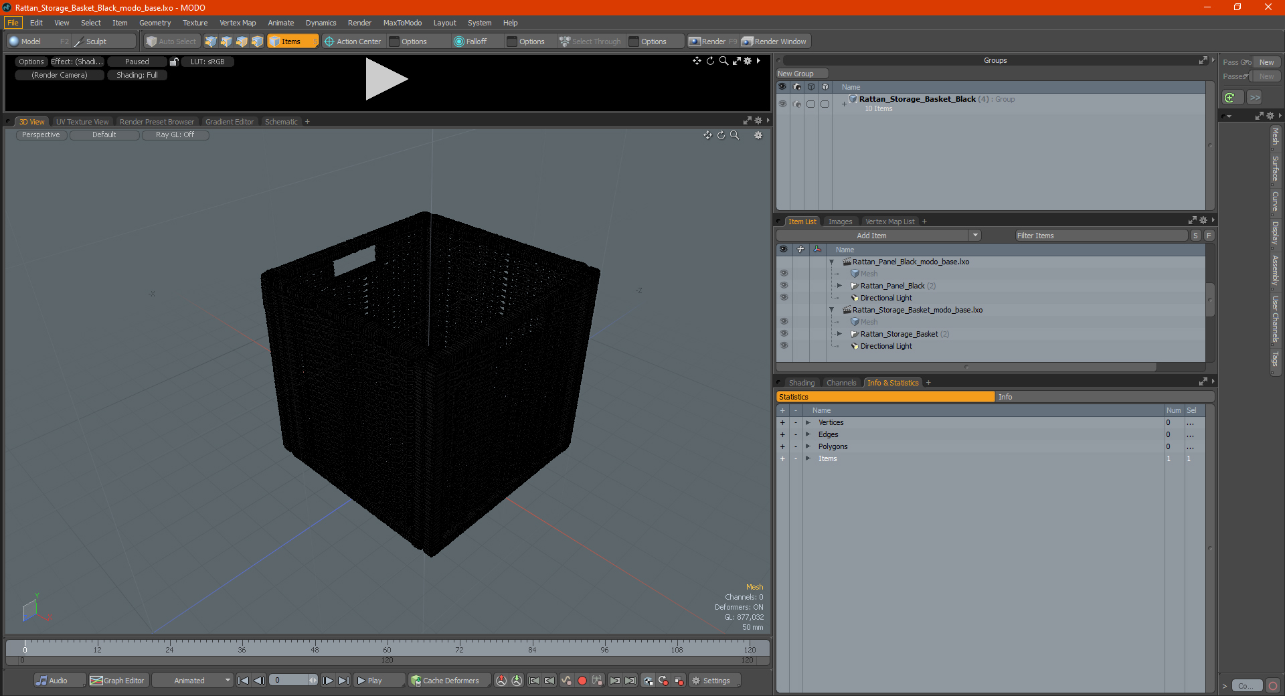Click rotate view icon in 3D viewport
This screenshot has height=696, width=1285.
click(x=721, y=135)
